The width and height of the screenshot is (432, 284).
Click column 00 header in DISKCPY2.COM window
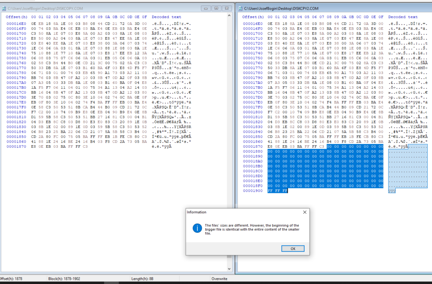[x=270, y=17]
